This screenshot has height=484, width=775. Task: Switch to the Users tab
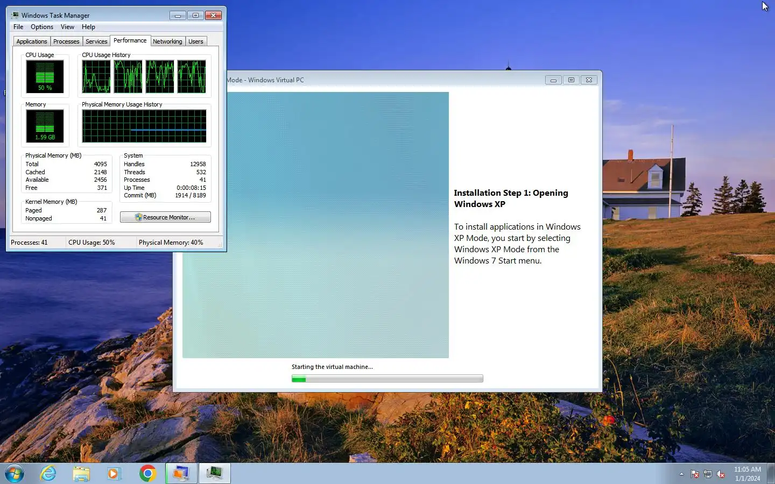click(x=196, y=41)
